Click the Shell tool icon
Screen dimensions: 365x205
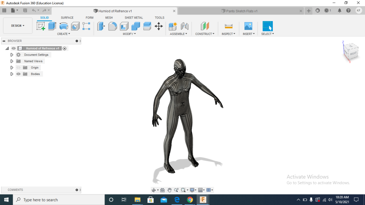coord(124,26)
